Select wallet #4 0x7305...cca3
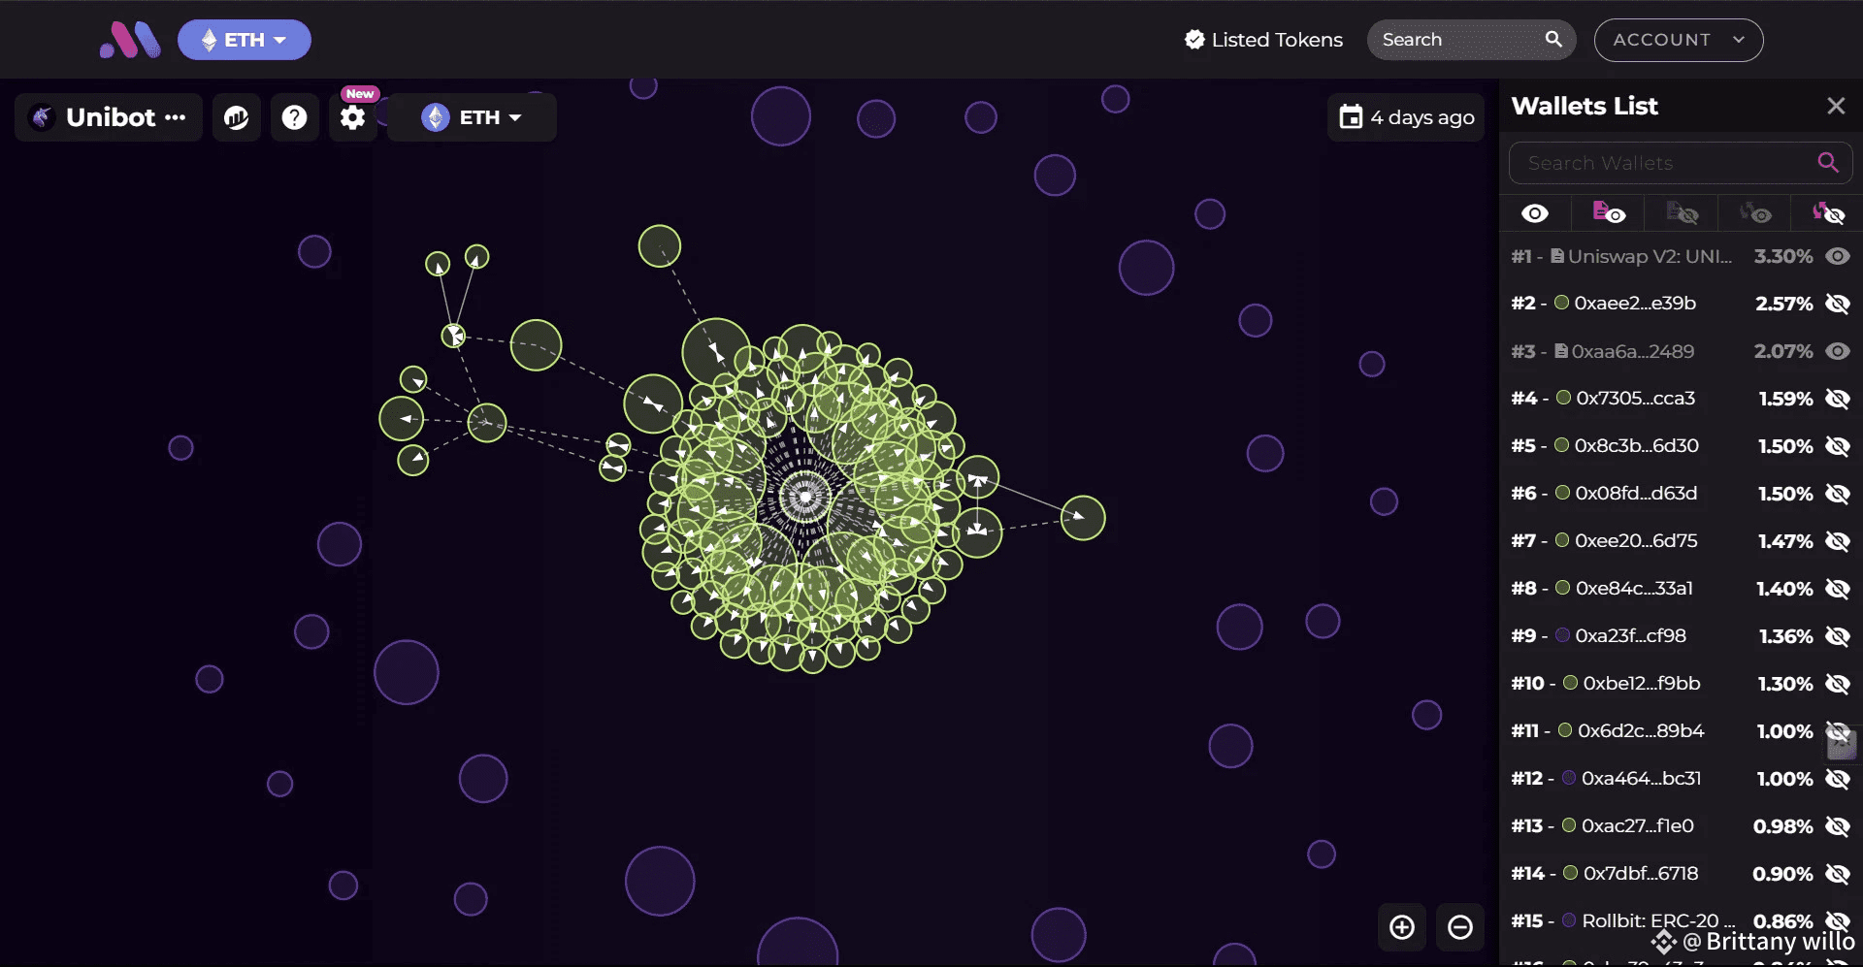The image size is (1863, 967). coord(1636,399)
